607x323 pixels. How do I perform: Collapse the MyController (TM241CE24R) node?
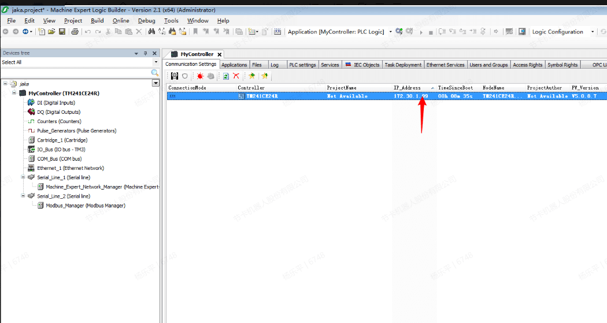tap(14, 93)
